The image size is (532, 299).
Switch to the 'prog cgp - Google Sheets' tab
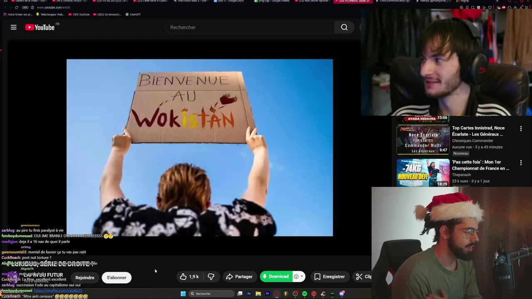272,1
